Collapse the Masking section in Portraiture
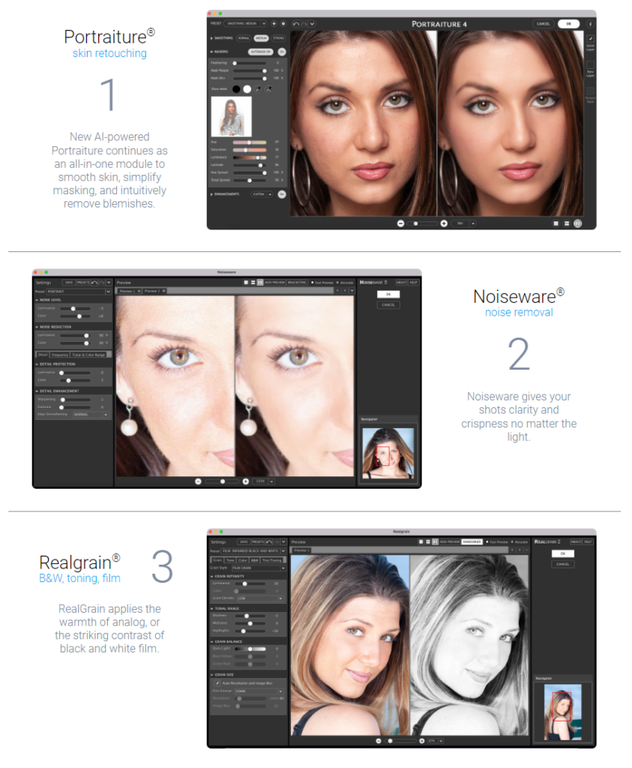 pyautogui.click(x=211, y=52)
